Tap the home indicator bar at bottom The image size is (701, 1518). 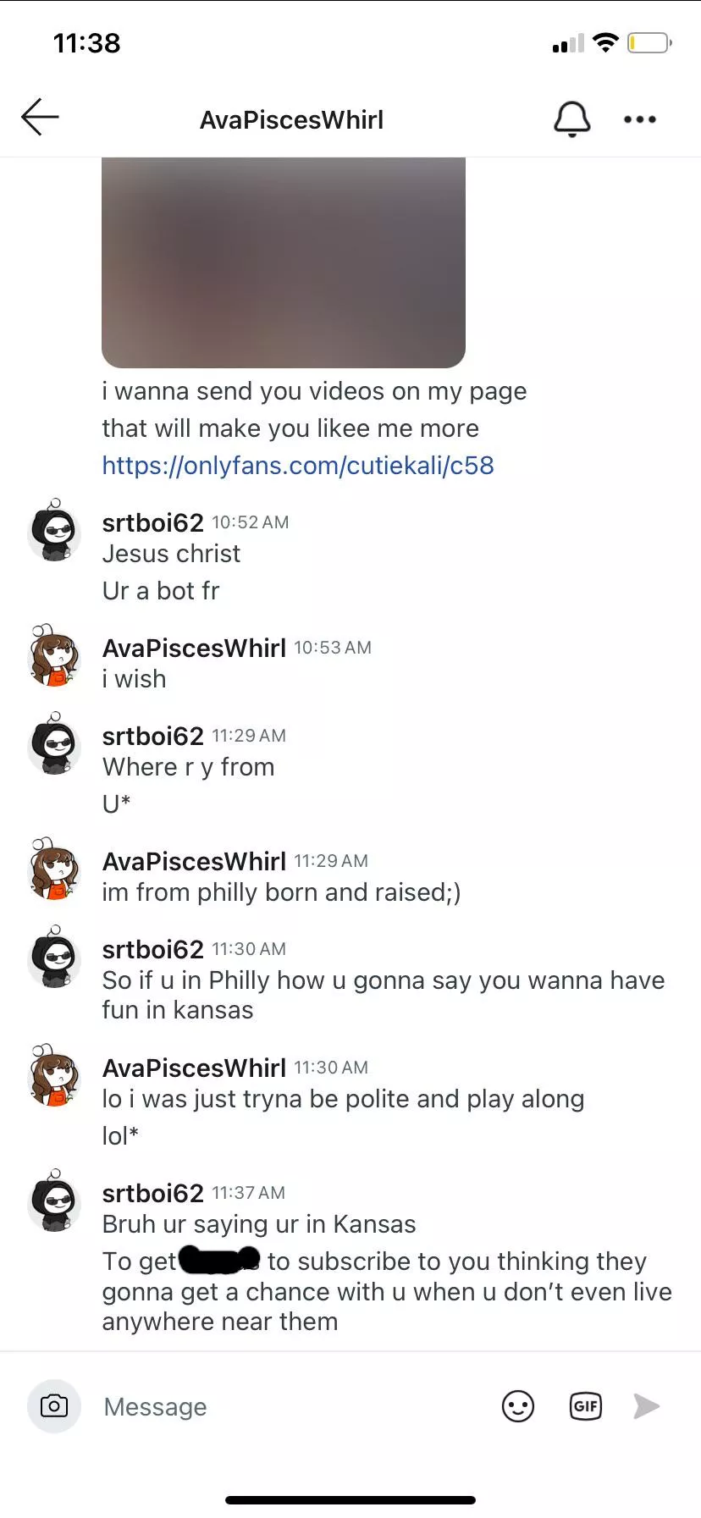(x=350, y=1499)
